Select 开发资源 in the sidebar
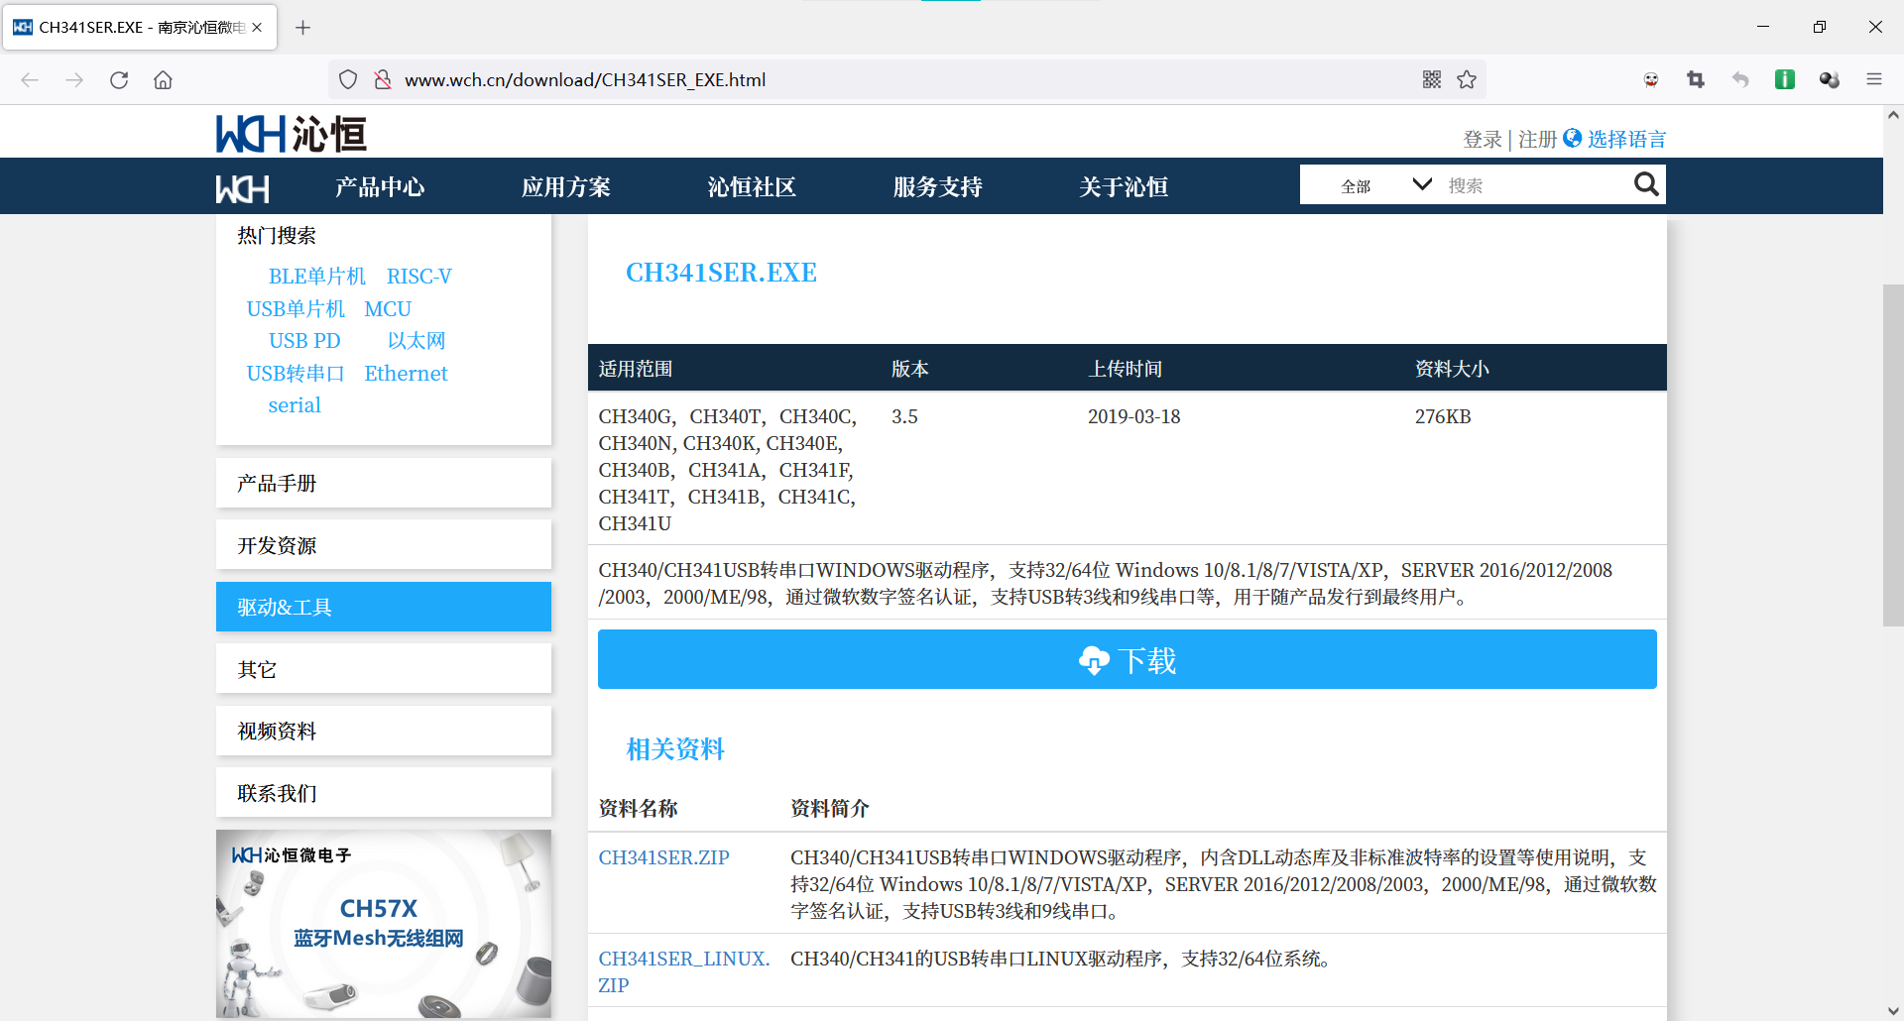Viewport: 1904px width, 1021px height. pos(384,545)
